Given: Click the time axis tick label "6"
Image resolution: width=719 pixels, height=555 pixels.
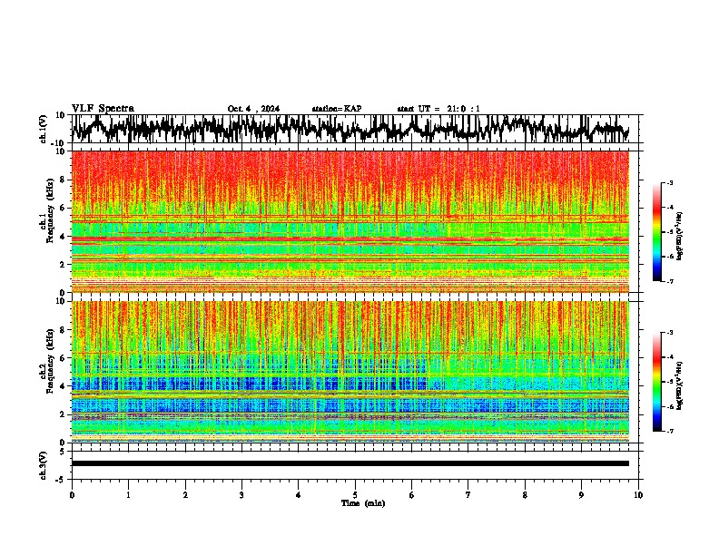Looking at the screenshot, I should pos(411,495).
